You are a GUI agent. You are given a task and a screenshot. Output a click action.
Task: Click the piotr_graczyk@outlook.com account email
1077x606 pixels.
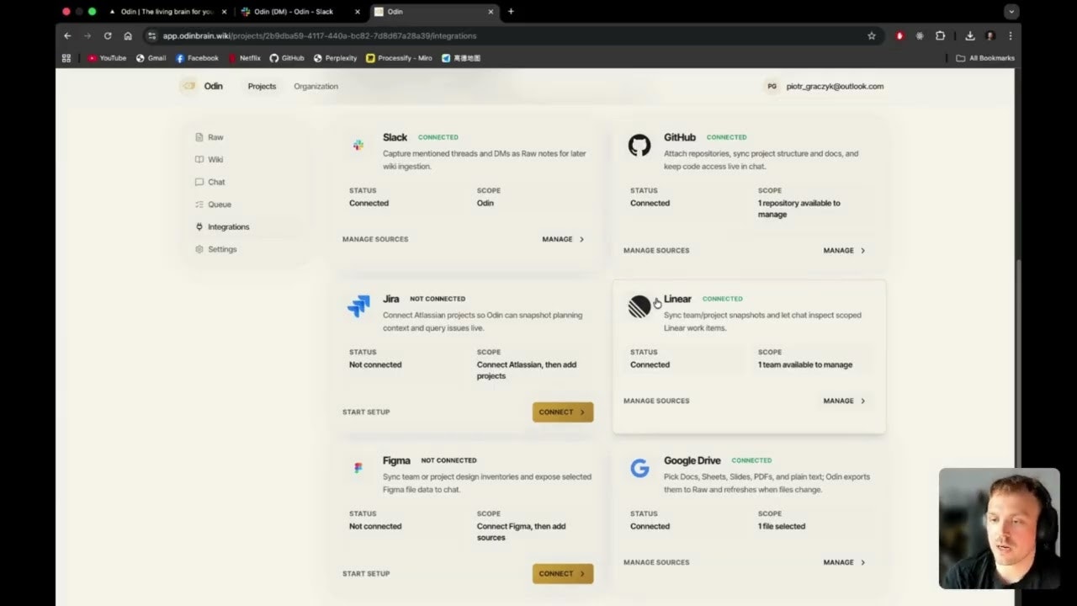[x=835, y=86]
